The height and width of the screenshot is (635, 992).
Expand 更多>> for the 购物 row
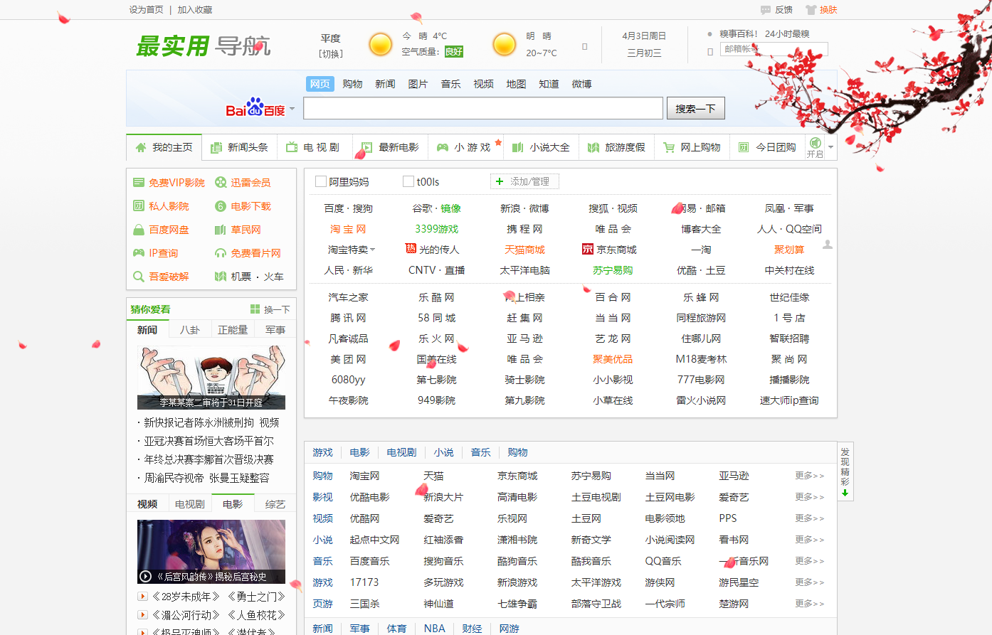point(810,476)
